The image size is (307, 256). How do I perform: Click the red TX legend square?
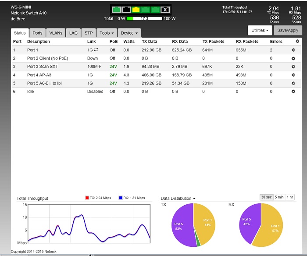[87, 198]
